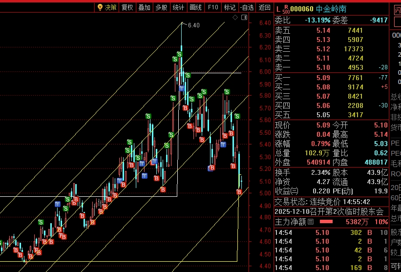Select the 卖一 row at 5.10
This screenshot has height=272, width=401.
331,67
